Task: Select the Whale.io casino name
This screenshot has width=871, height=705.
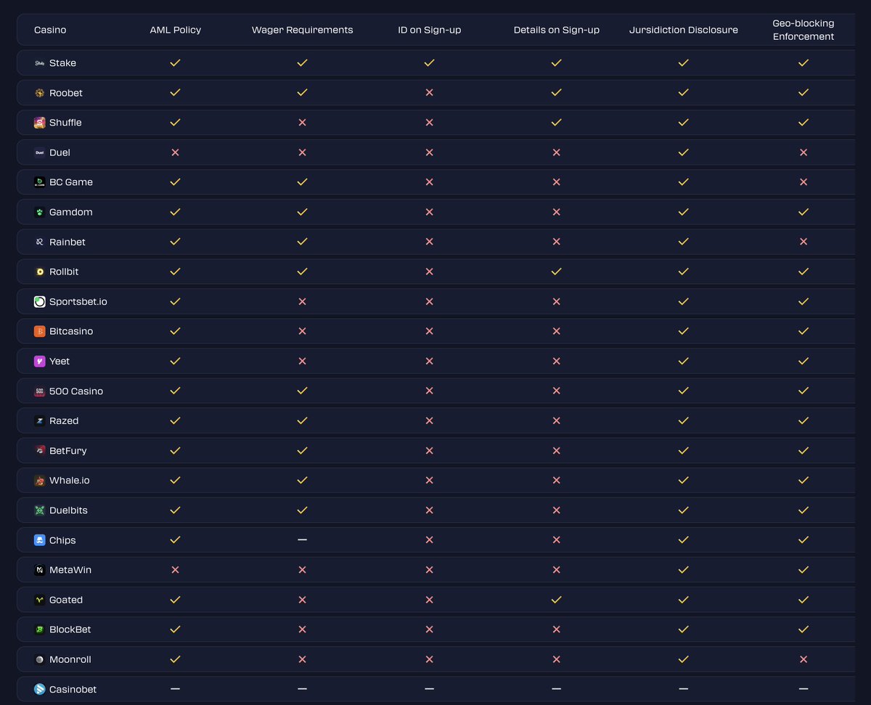Action: tap(70, 481)
